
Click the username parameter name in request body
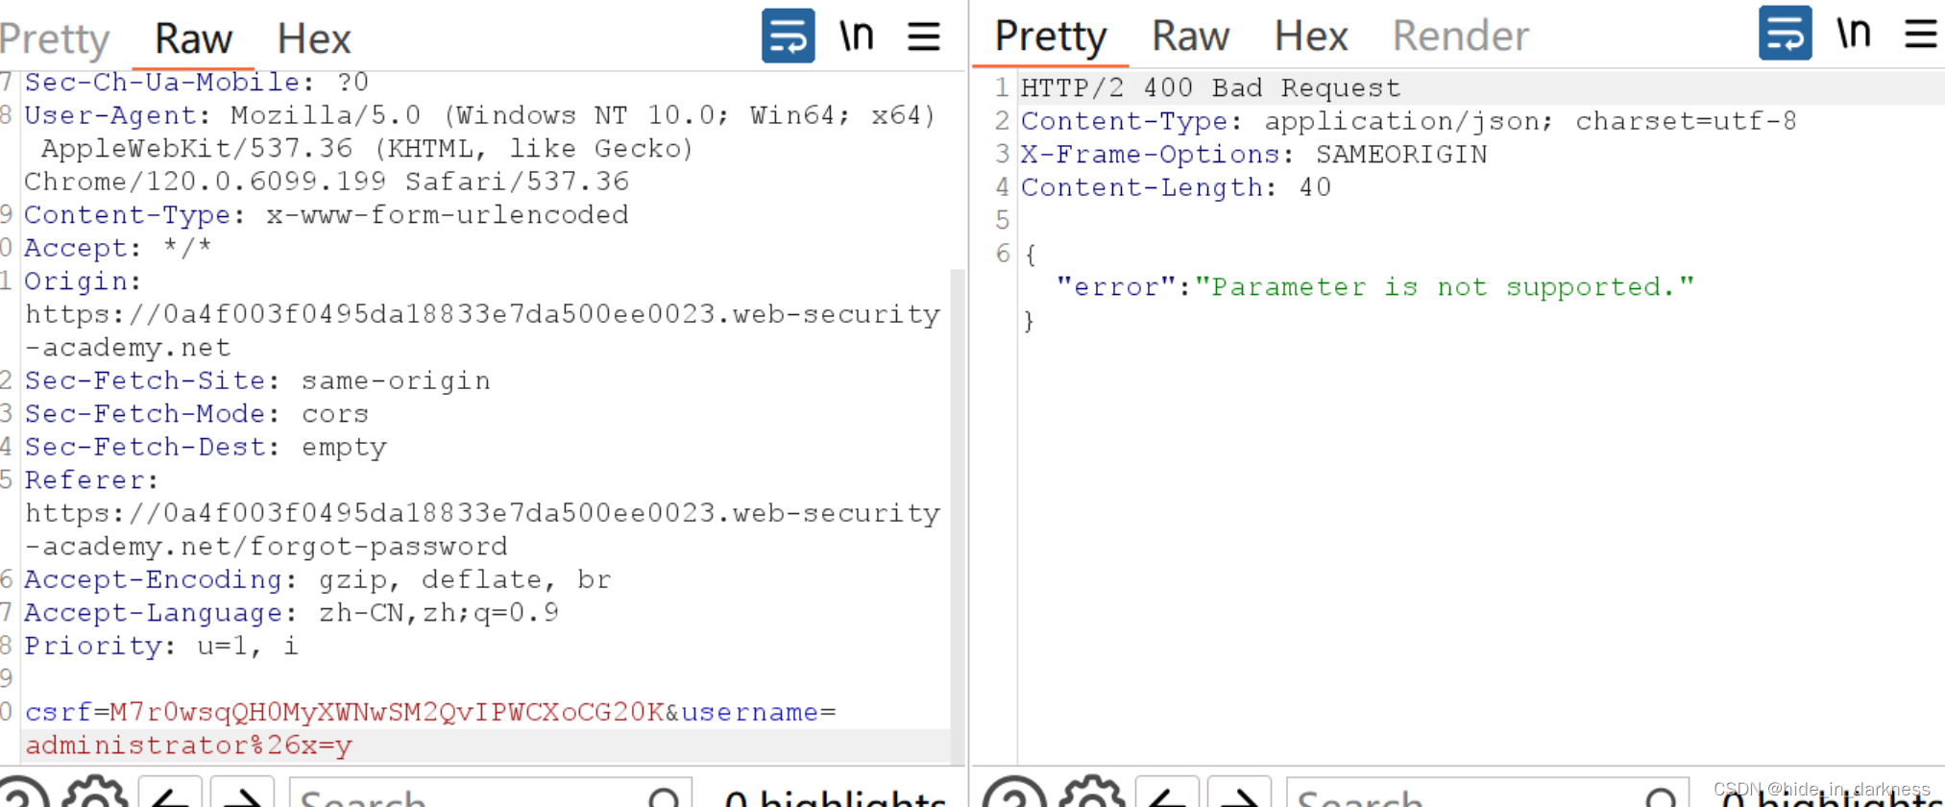click(749, 713)
